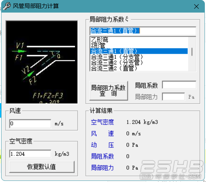Click the duct tee diagram preview
206x182 pixels.
[x=42, y=62]
